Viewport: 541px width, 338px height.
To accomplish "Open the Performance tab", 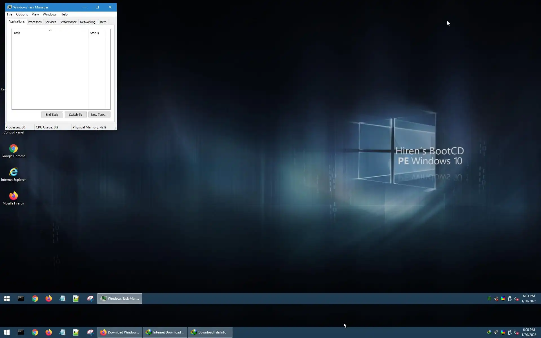I will (x=68, y=22).
